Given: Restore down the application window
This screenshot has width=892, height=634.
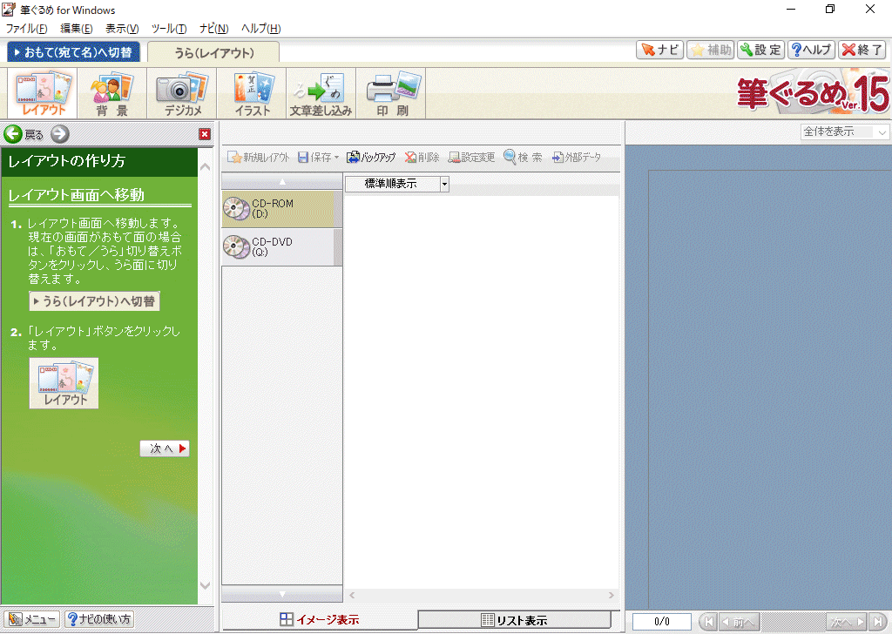Looking at the screenshot, I should coord(830,9).
